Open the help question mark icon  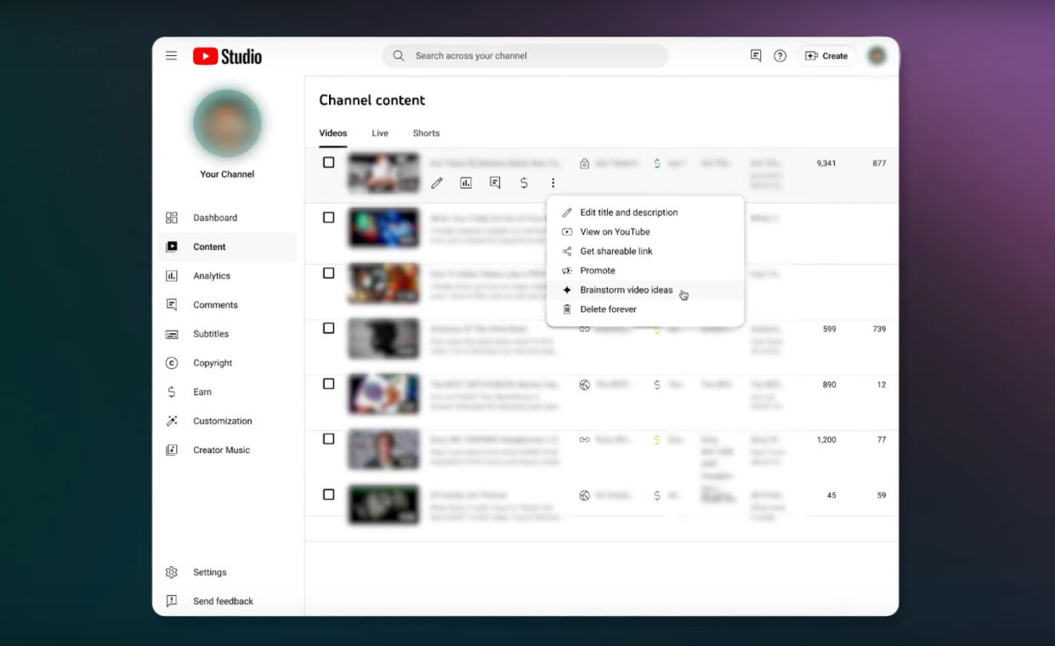(x=780, y=56)
